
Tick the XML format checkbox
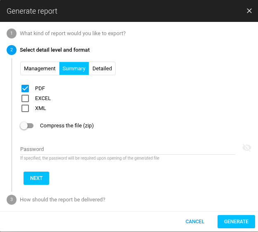tap(25, 108)
